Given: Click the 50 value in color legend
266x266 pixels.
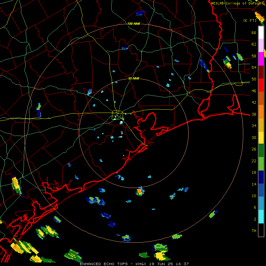Looking at the screenshot, I should click(x=254, y=79).
